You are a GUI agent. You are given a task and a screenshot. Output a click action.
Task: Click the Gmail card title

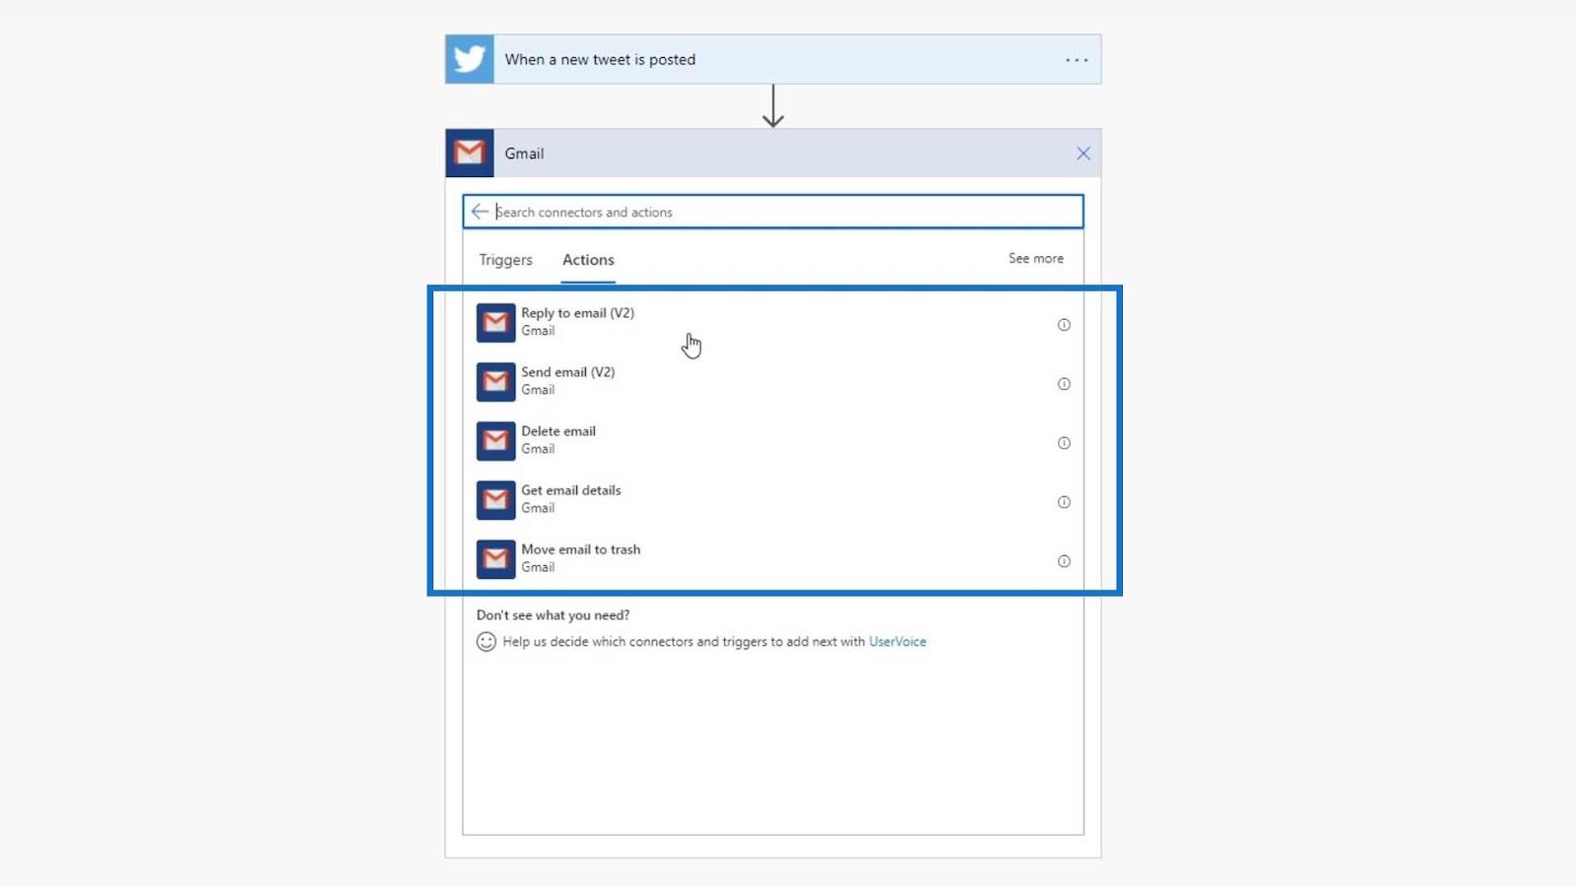(x=524, y=154)
